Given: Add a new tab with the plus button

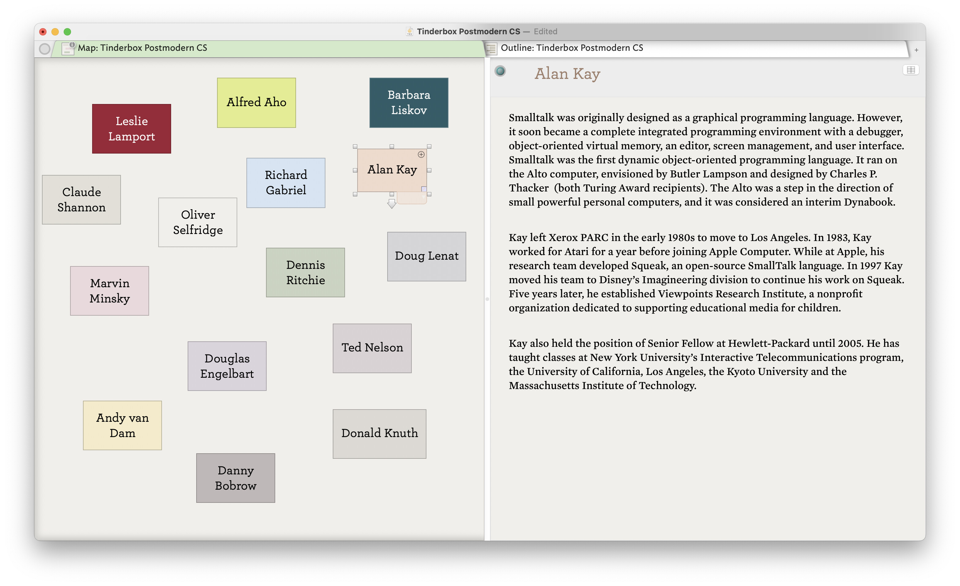Looking at the screenshot, I should pyautogui.click(x=916, y=50).
